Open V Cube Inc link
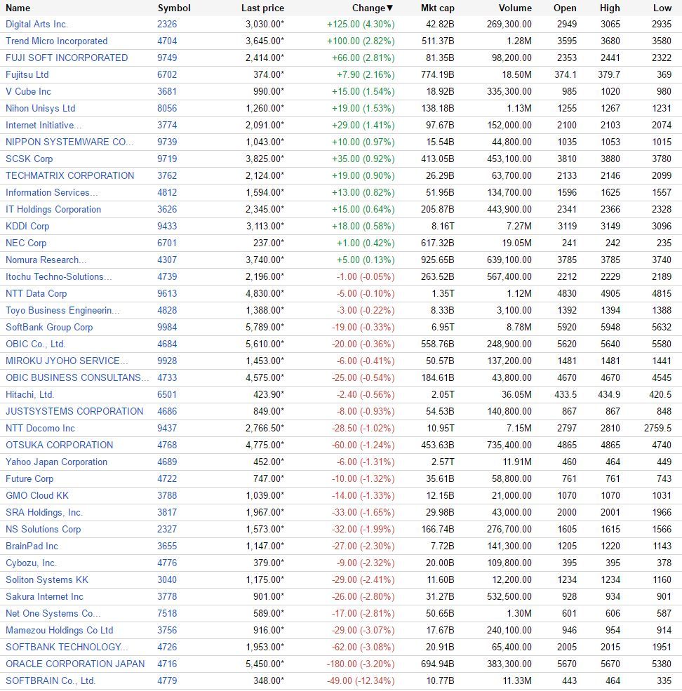The image size is (682, 691). tap(28, 91)
